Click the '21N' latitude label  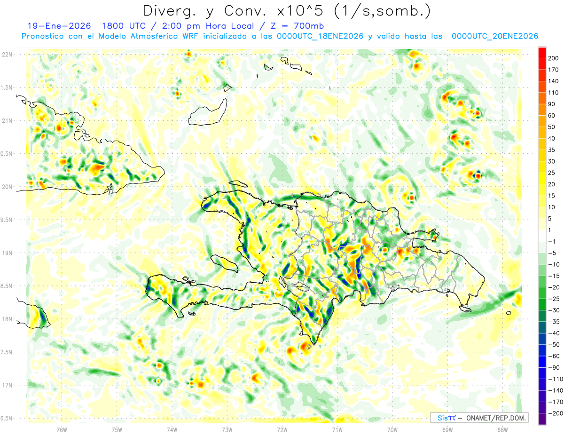click(7, 120)
